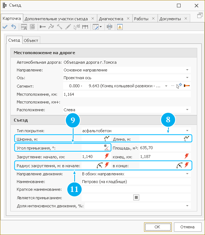Click the cascade windows icon at top right

click(x=200, y=15)
